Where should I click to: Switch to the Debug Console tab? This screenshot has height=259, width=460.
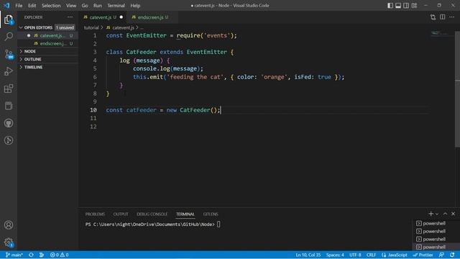coord(152,214)
